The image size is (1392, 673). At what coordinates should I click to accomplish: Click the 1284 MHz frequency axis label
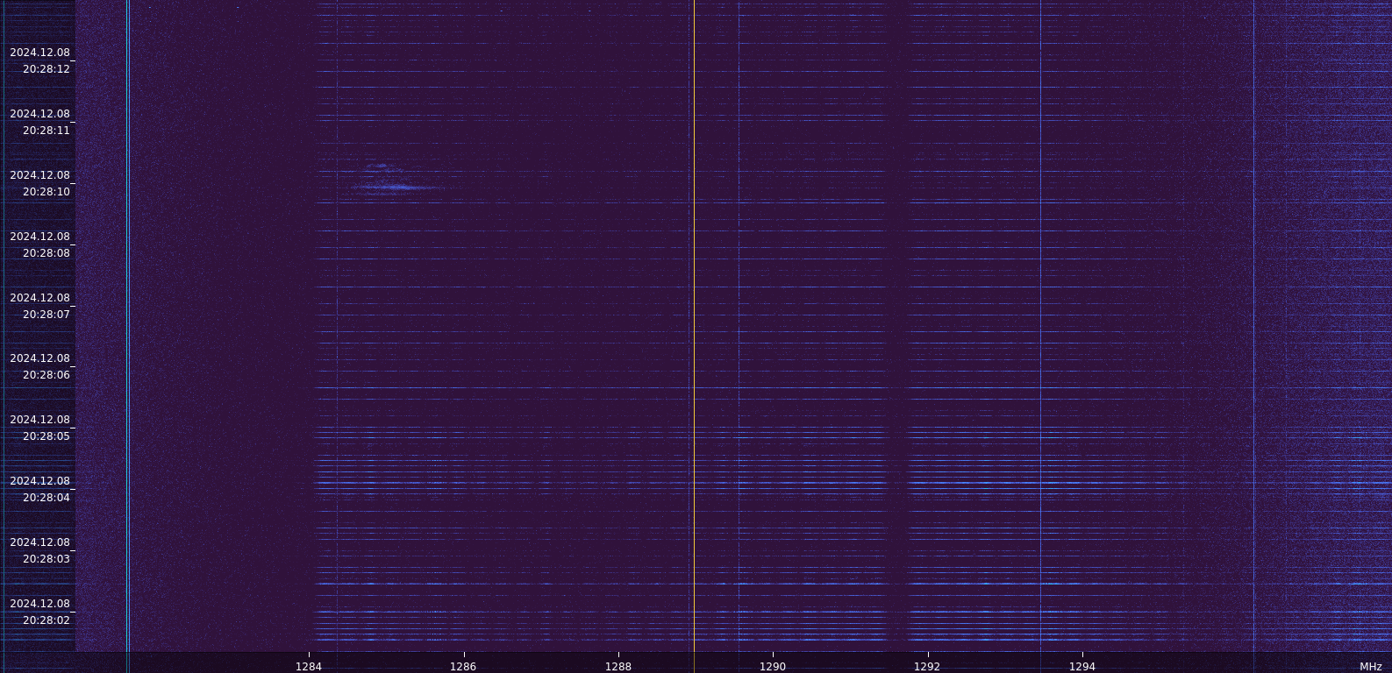(x=309, y=666)
